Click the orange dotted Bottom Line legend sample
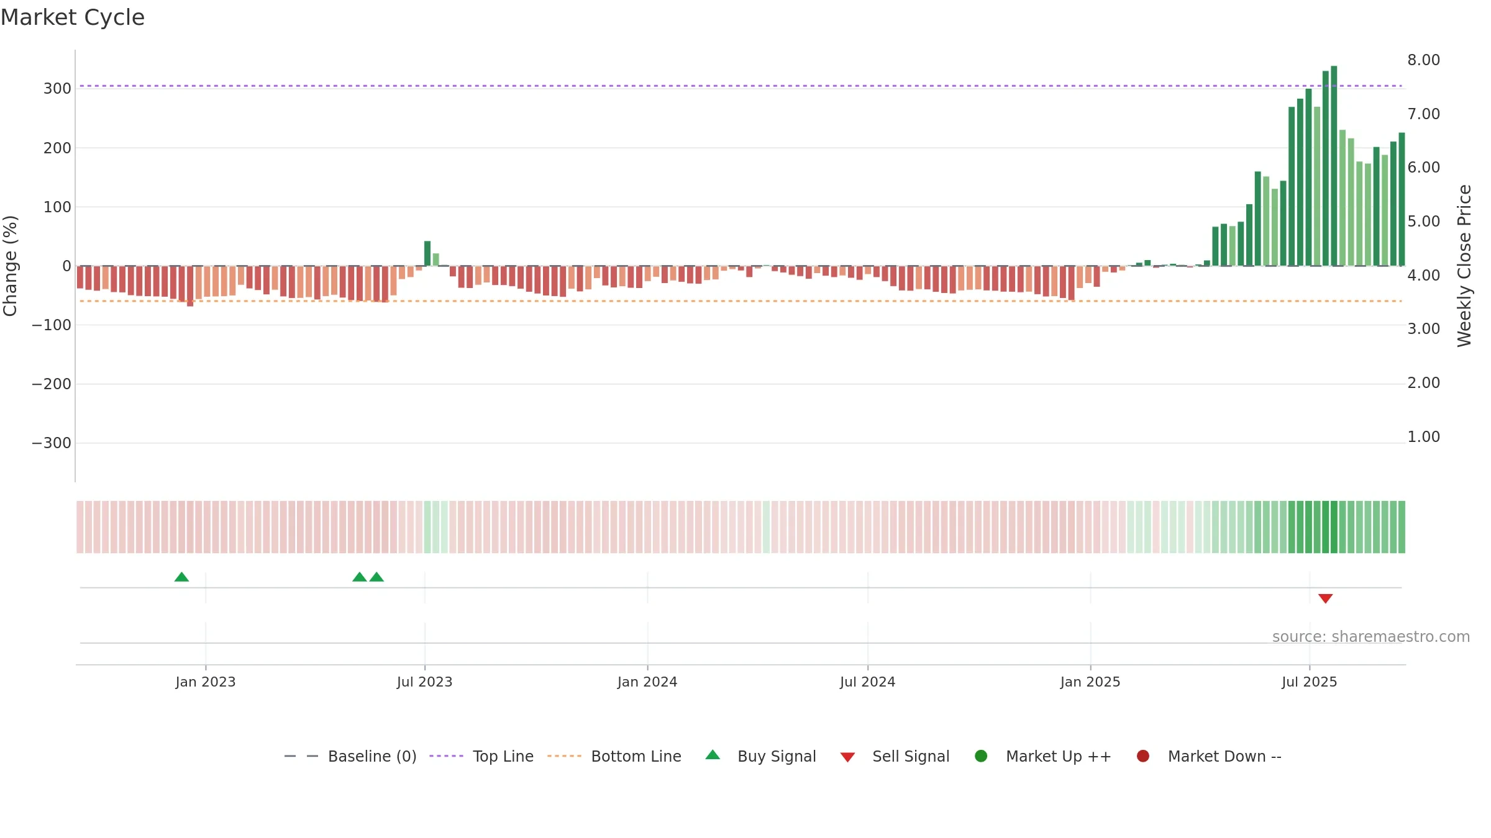This screenshot has width=1491, height=838. tap(564, 756)
